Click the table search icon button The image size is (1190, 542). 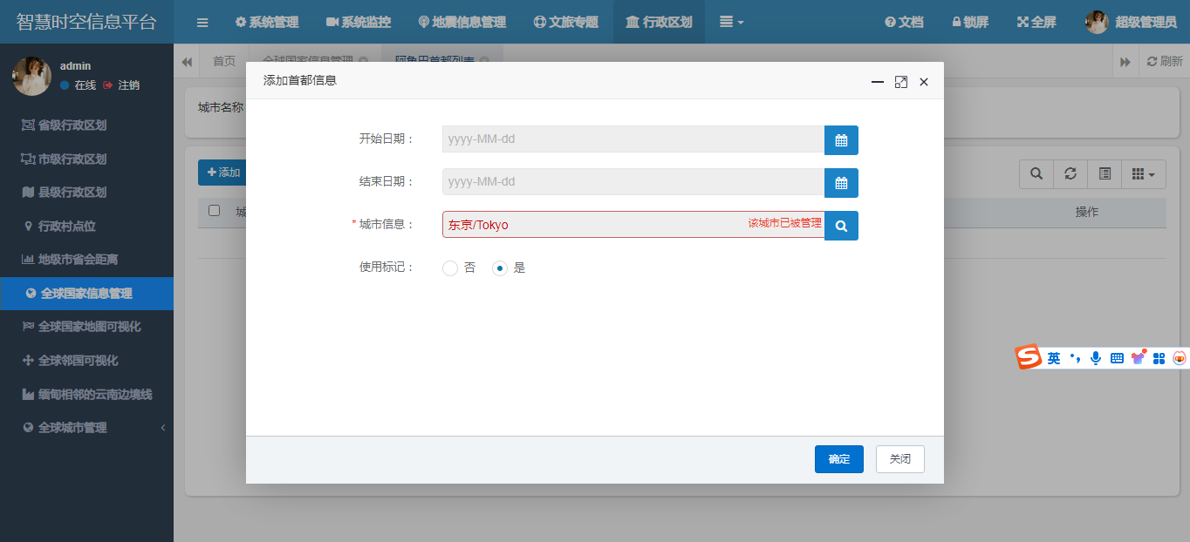(x=1036, y=174)
